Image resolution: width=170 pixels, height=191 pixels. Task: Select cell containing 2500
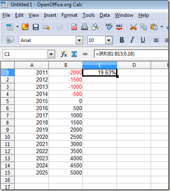[x=66, y=137]
